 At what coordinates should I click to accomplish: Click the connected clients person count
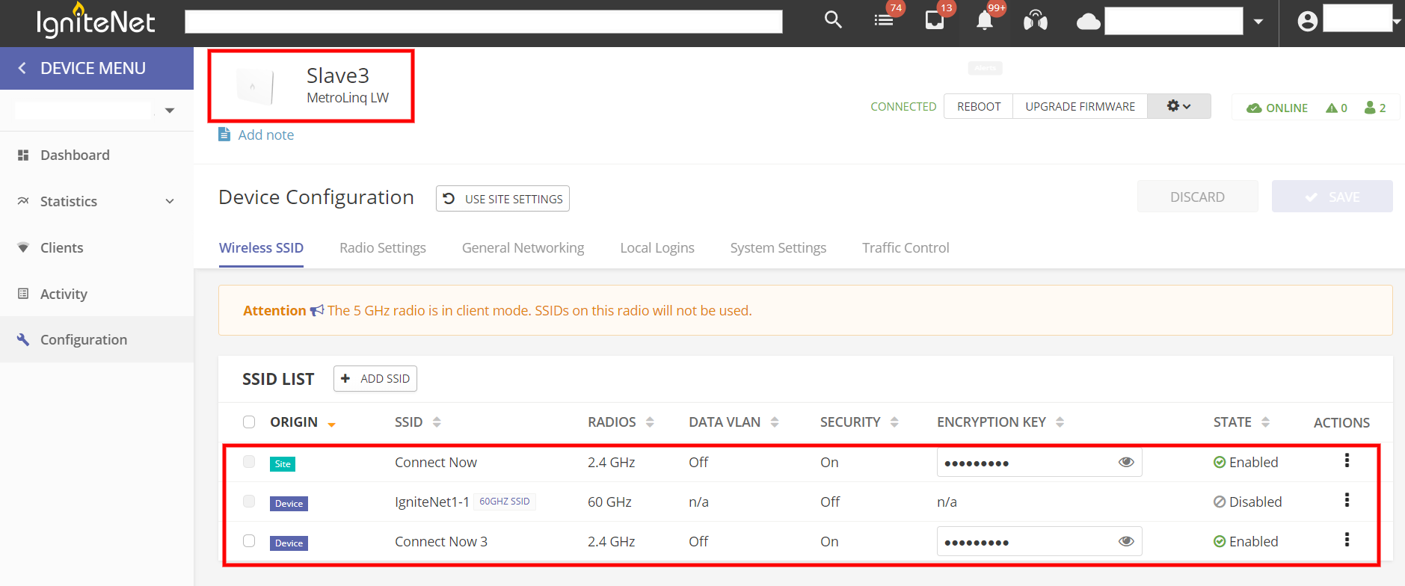[1375, 108]
